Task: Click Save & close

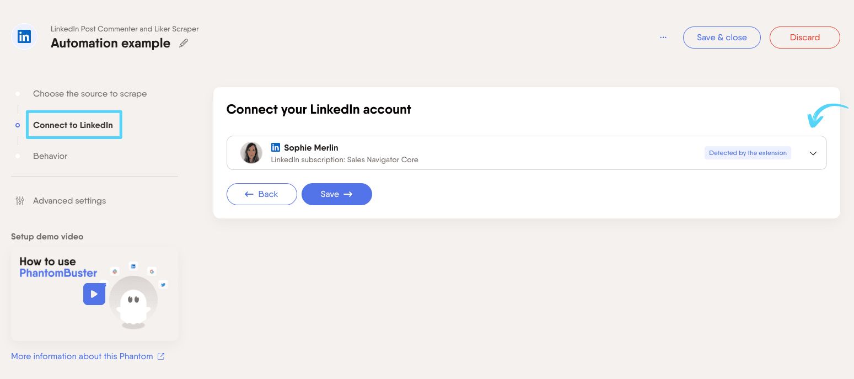Action: (722, 37)
